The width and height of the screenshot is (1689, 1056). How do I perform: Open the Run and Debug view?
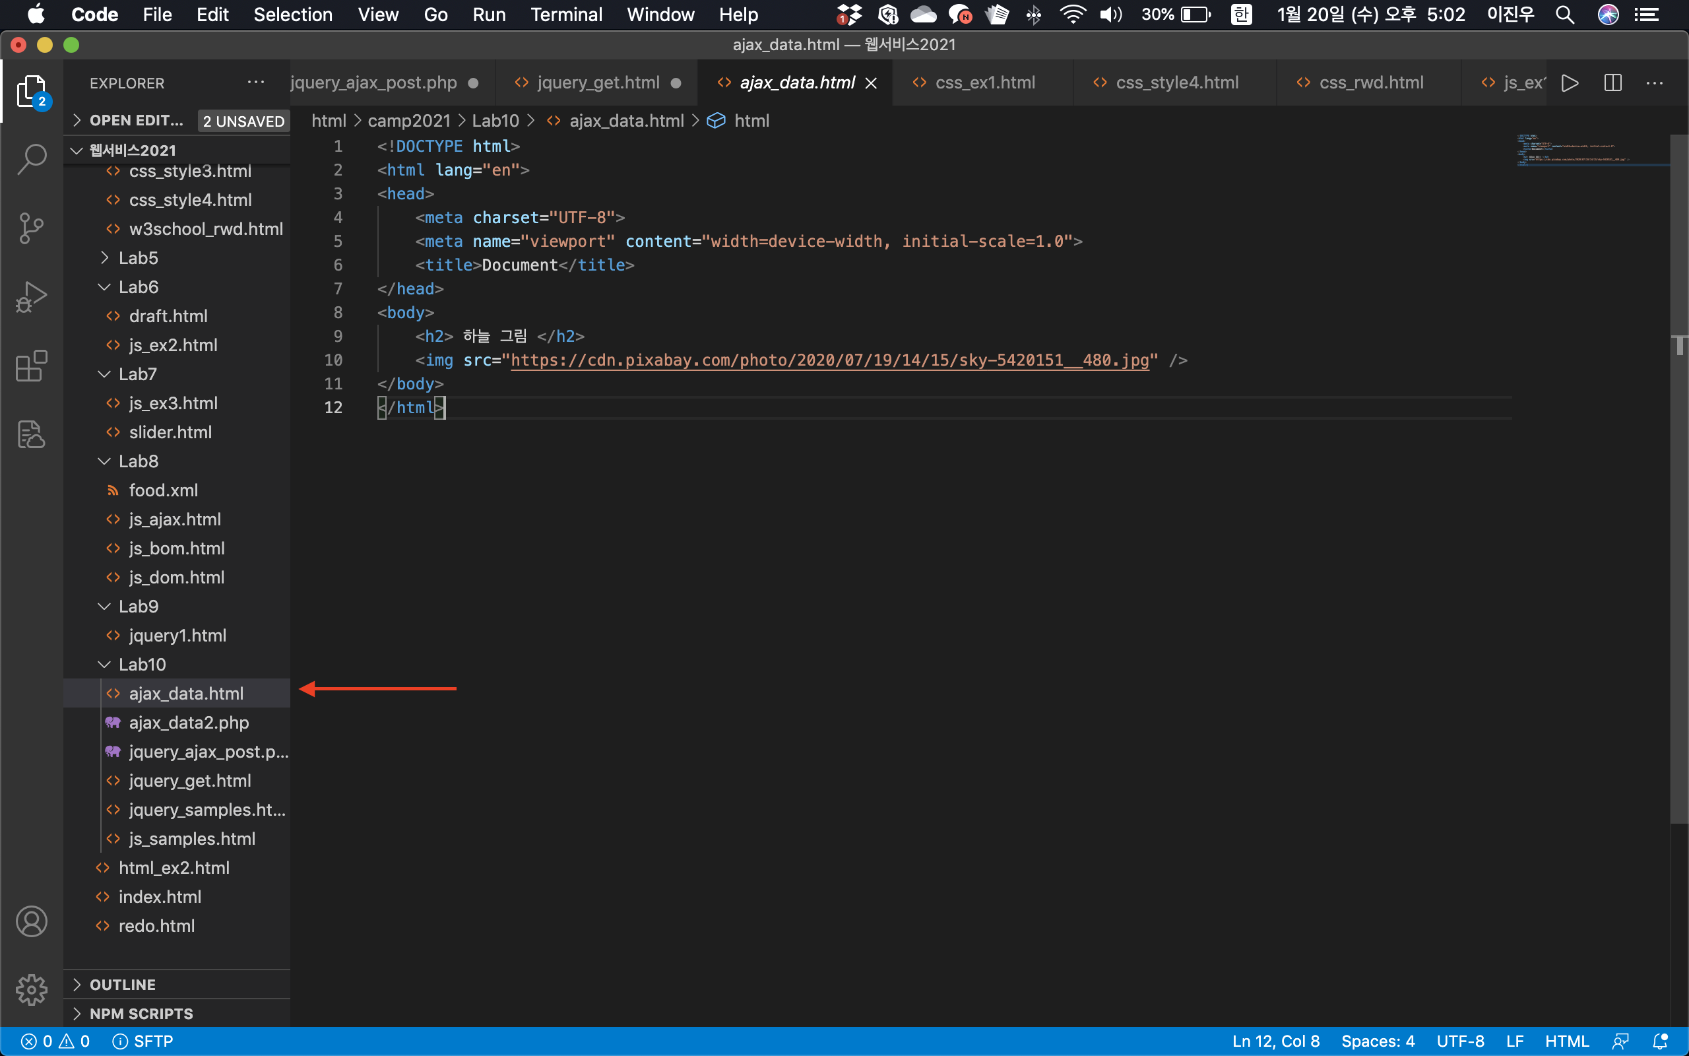[x=32, y=297]
